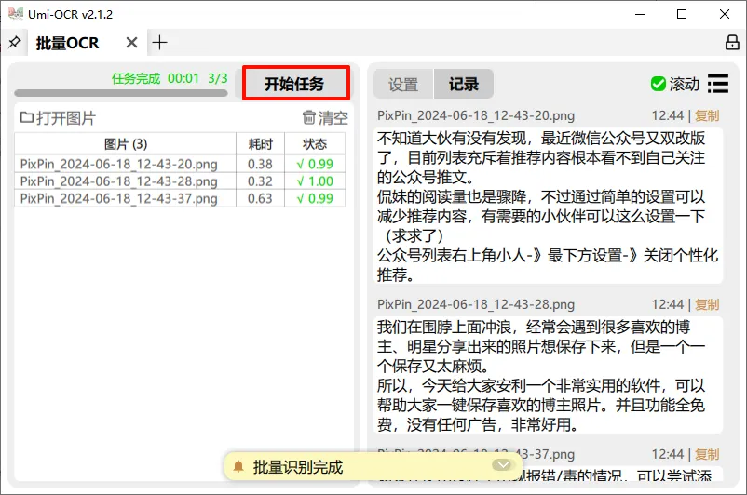Click the 0.63 time cell
Screen dimensions: 747x495
260,198
